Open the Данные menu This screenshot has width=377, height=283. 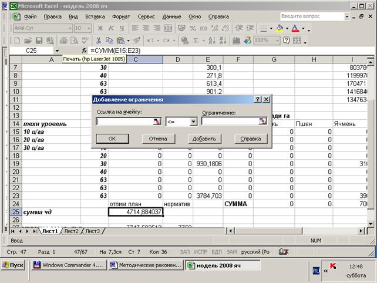pyautogui.click(x=171, y=16)
